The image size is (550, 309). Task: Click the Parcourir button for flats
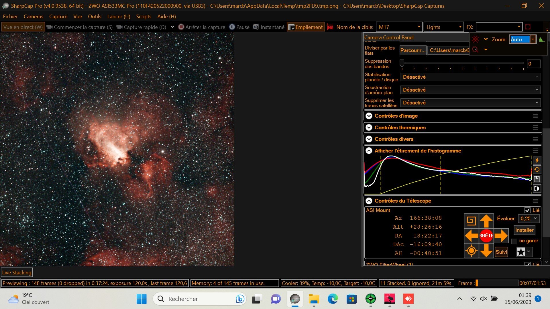412,50
